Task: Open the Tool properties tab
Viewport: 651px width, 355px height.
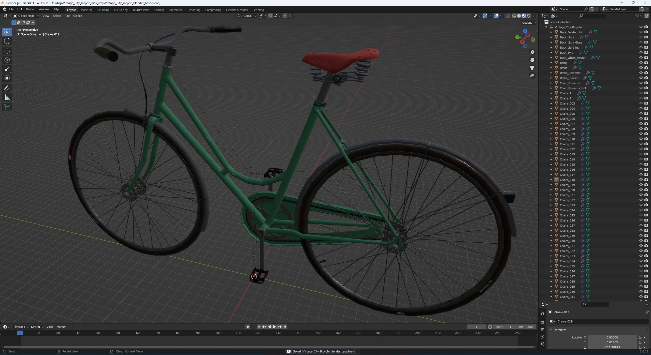Action: (x=542, y=313)
